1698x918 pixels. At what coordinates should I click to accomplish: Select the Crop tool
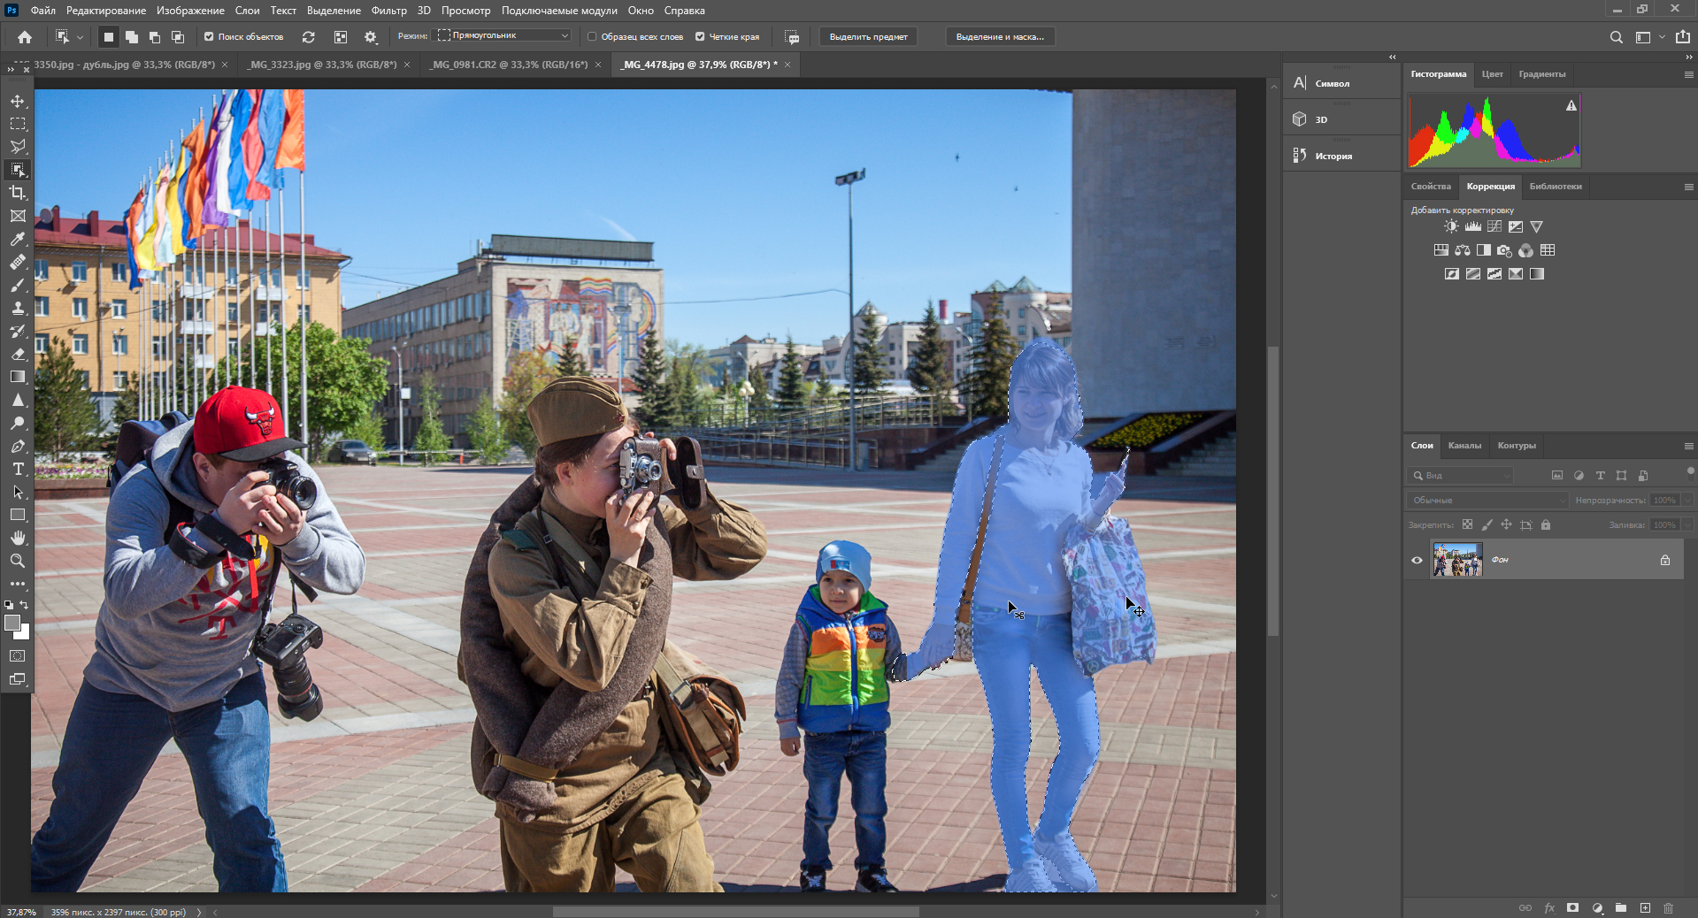18,193
